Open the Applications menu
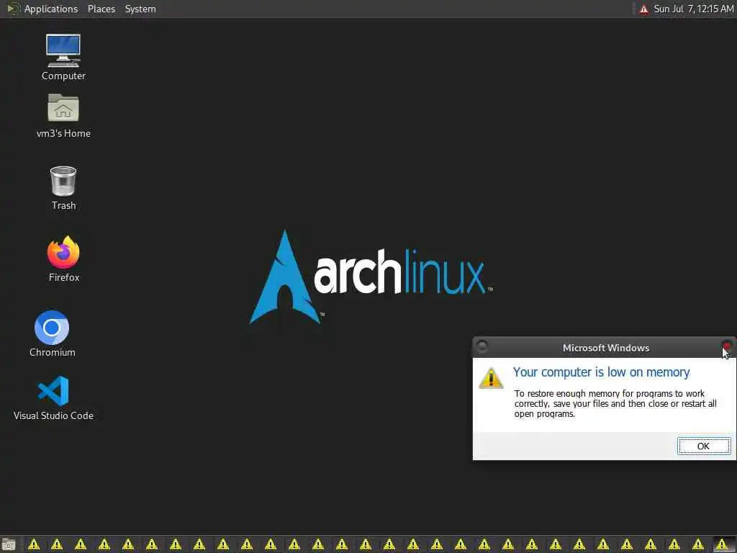Image resolution: width=737 pixels, height=553 pixels. click(51, 9)
